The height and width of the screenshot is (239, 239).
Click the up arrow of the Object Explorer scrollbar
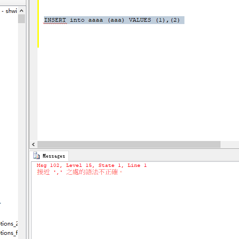[x=22, y=11]
